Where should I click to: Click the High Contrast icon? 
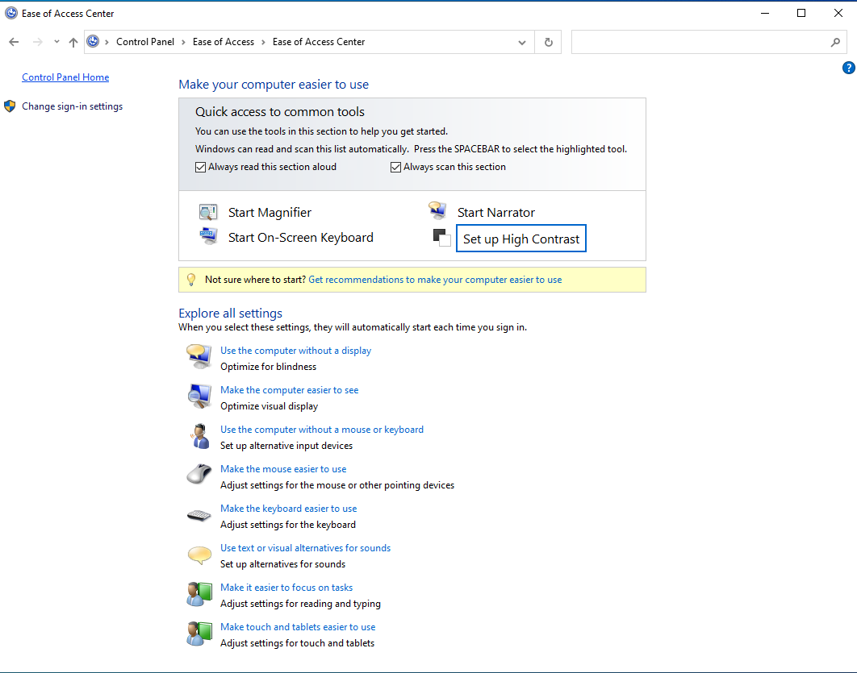tap(441, 238)
